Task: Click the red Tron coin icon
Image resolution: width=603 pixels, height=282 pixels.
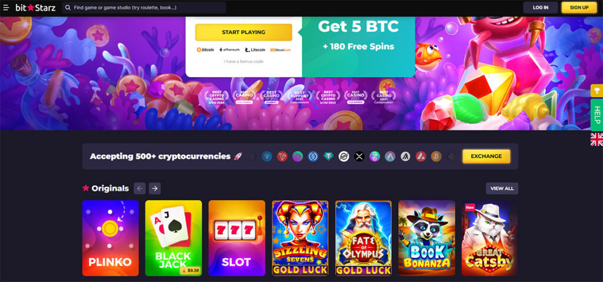Action: pyautogui.click(x=282, y=156)
